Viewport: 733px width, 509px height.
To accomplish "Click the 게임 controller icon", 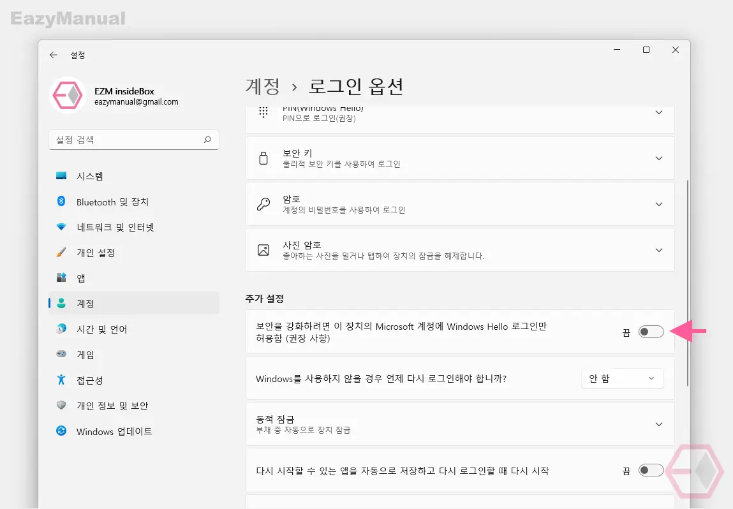I will [x=61, y=354].
